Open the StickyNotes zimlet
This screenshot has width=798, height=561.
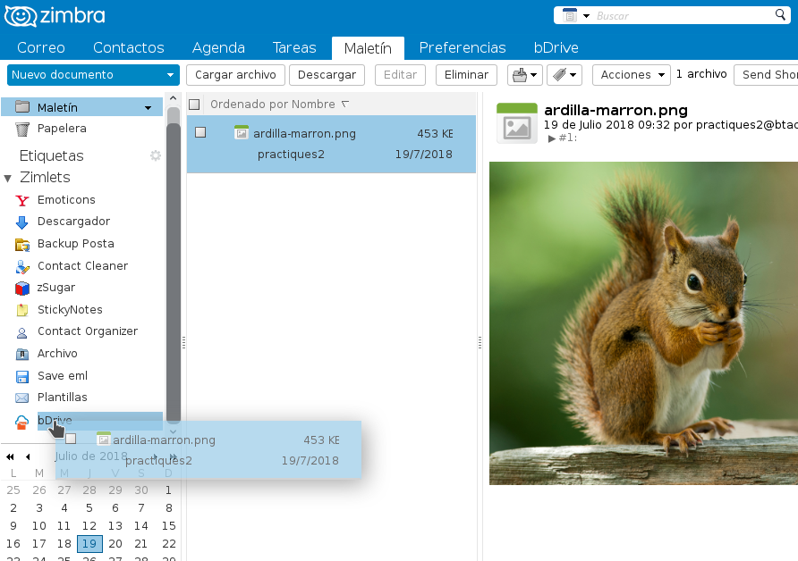point(70,309)
